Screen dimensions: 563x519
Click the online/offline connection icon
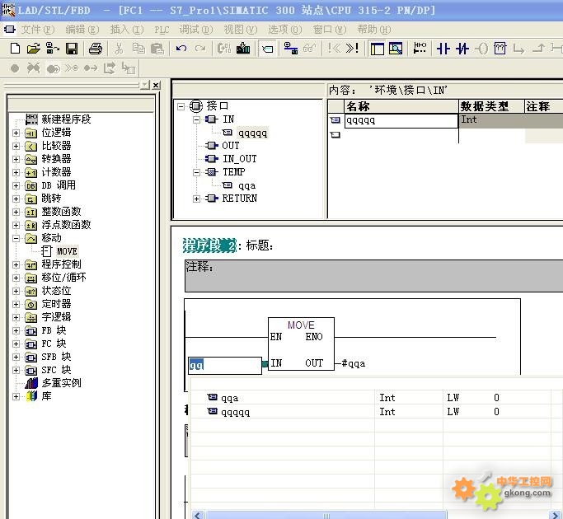coord(291,48)
